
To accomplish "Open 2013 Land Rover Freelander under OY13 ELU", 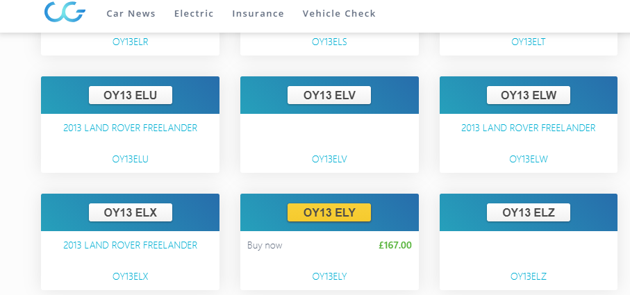I will pyautogui.click(x=130, y=128).
